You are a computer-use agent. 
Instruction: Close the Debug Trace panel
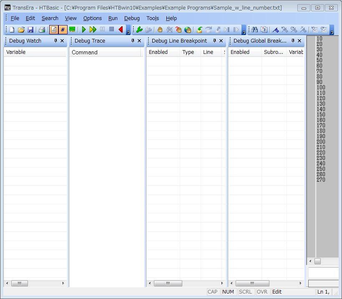[139, 41]
